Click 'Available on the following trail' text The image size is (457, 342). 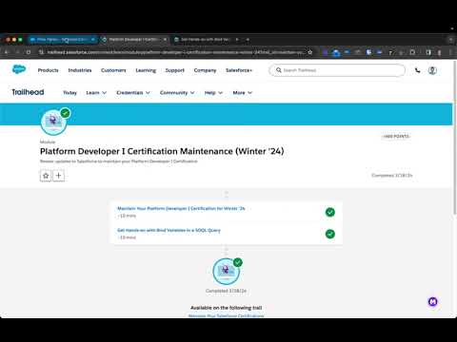(226, 308)
